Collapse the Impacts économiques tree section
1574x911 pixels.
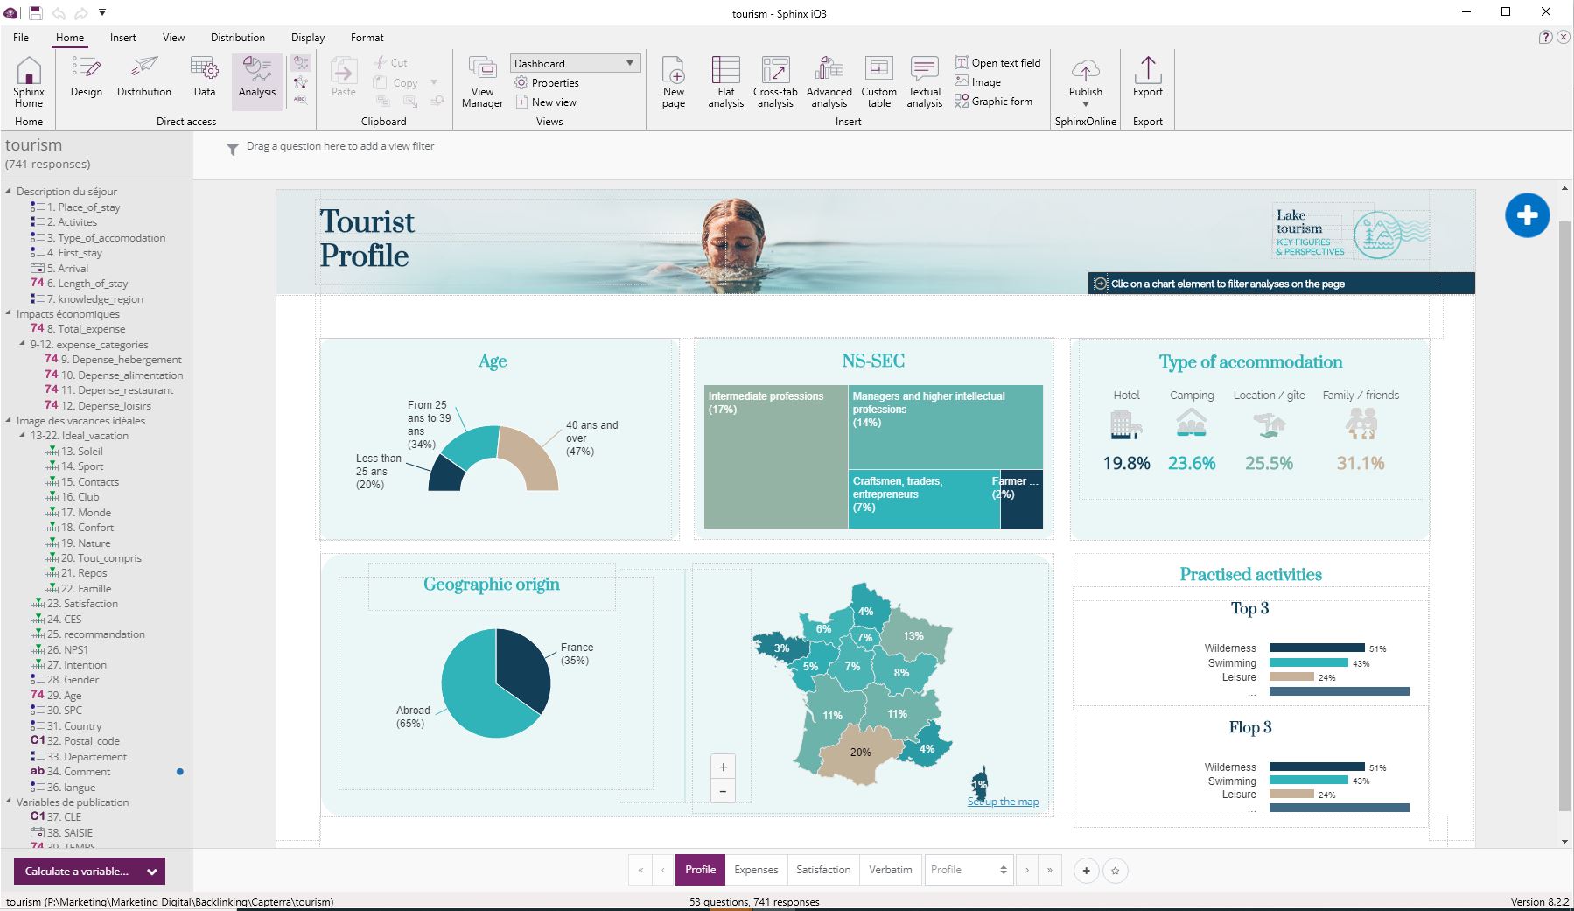tap(8, 313)
